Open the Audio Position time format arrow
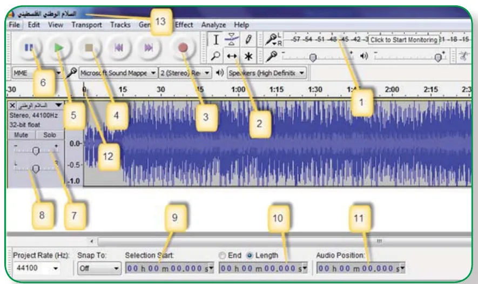This screenshot has height=284, width=478. coord(402,268)
